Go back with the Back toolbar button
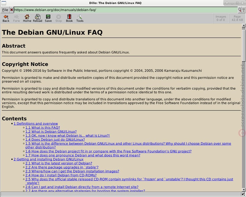The image size is (246, 197). tap(6, 18)
